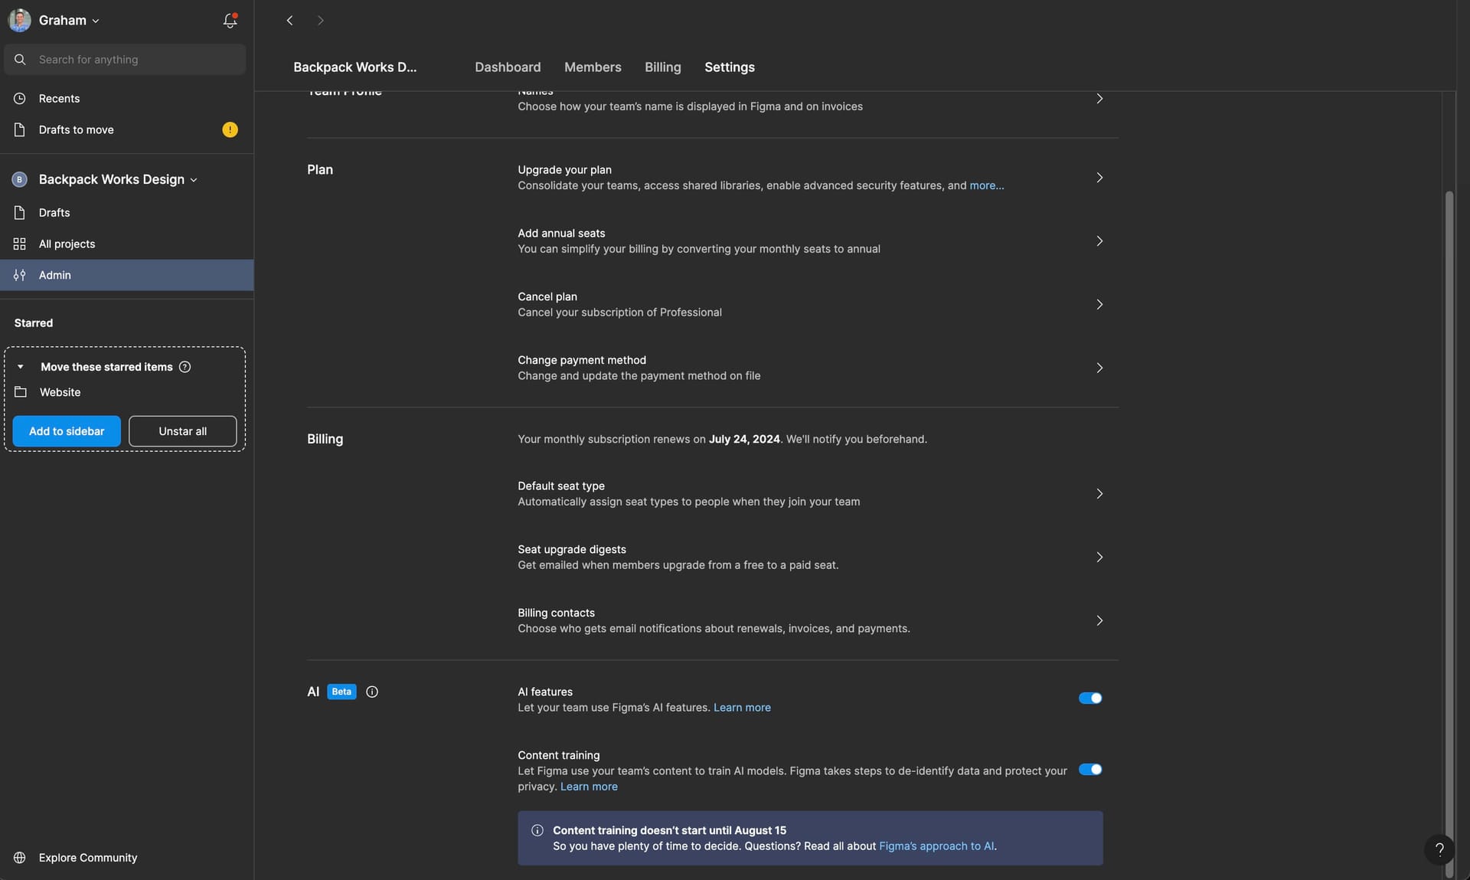Click the Unstar all button

point(182,430)
